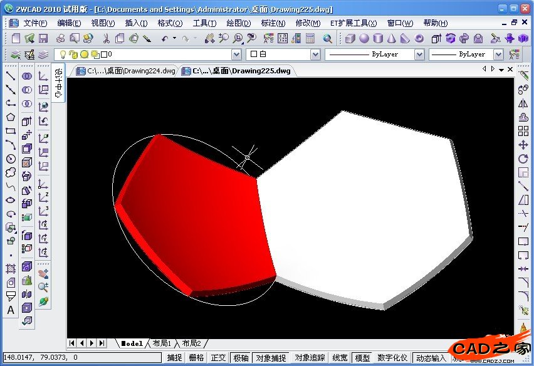Enable 栅格 grid display
The width and height of the screenshot is (534, 366).
click(196, 357)
